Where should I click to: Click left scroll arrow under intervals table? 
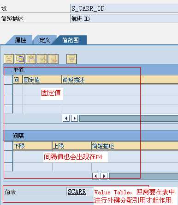pos(96,176)
